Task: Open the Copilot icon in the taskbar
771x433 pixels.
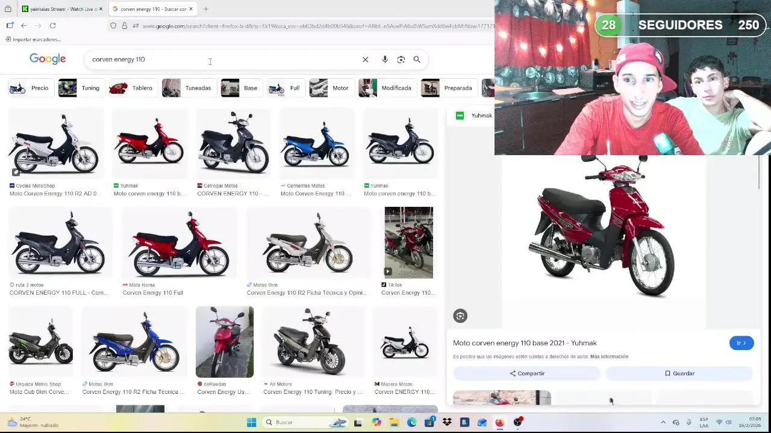Action: (x=376, y=422)
